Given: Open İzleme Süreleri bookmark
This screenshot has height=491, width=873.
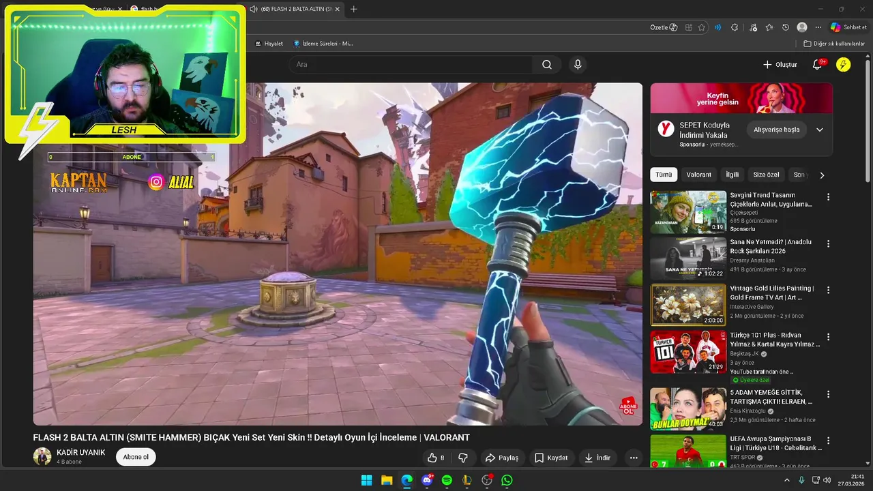Looking at the screenshot, I should (323, 44).
